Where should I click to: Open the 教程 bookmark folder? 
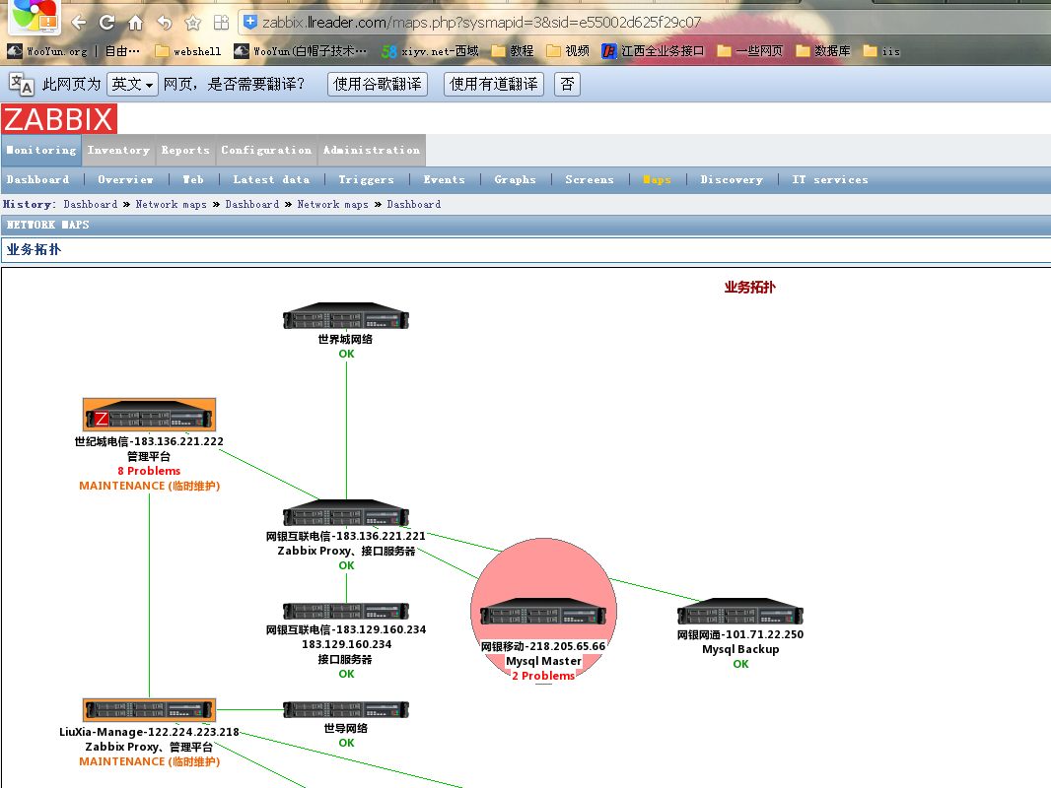(x=513, y=51)
